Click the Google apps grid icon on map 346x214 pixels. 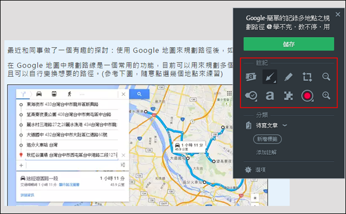[x=229, y=93]
